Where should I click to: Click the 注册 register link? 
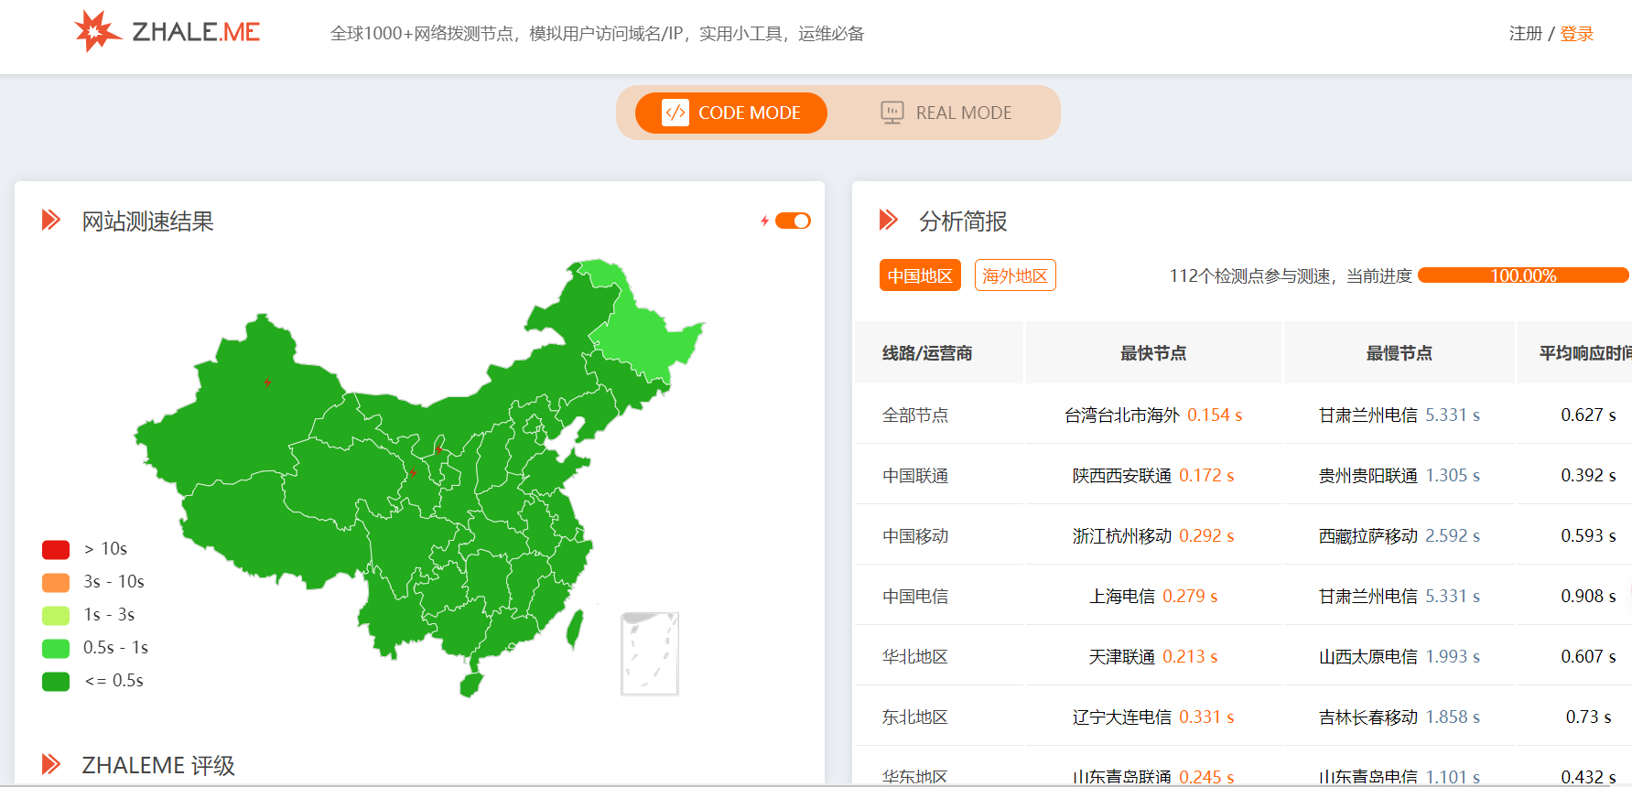pos(1525,34)
